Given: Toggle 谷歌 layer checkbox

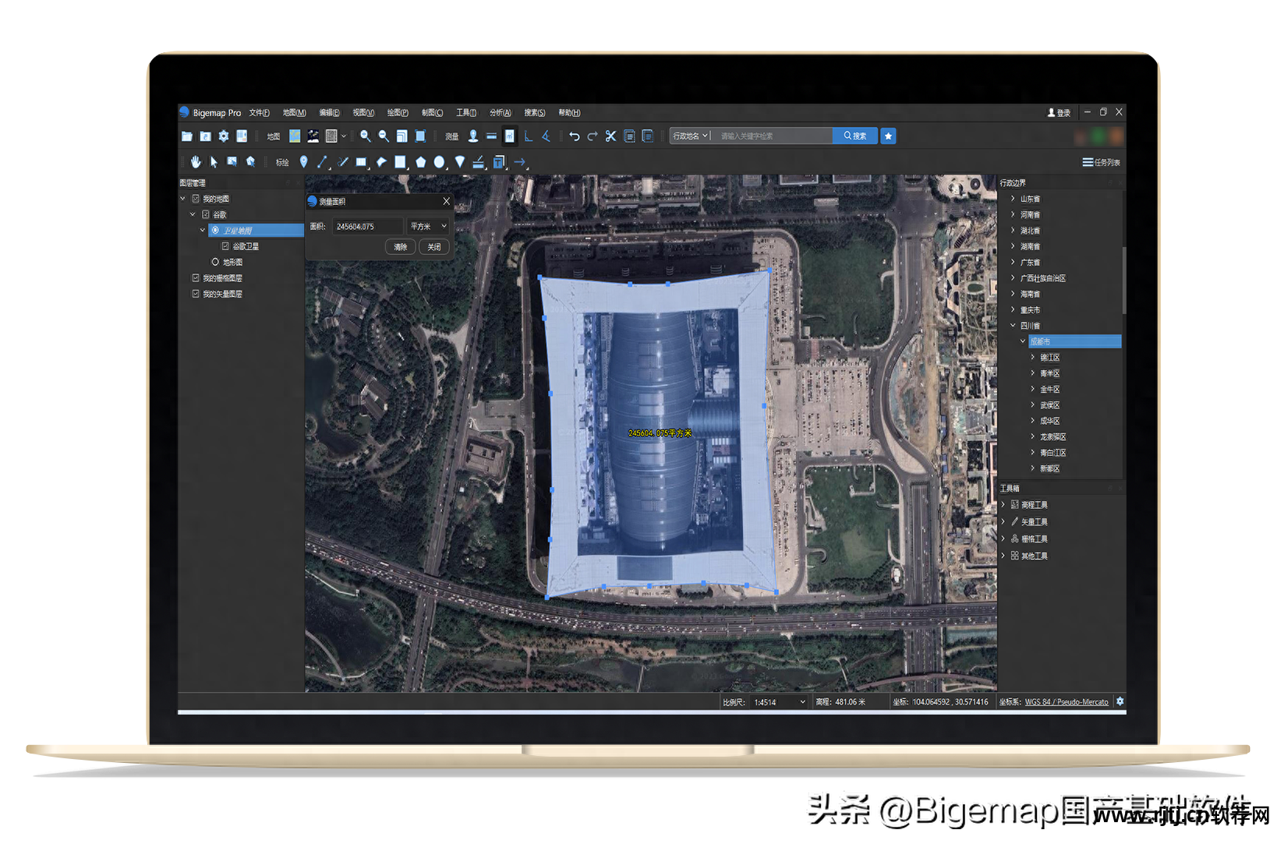Looking at the screenshot, I should coord(206,214).
